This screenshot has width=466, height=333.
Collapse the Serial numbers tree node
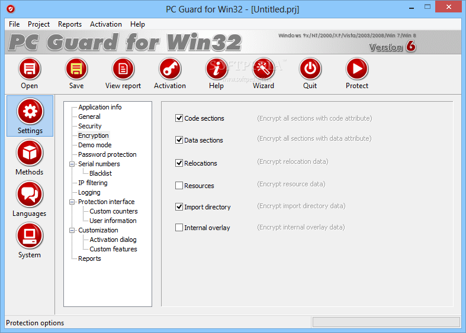[x=72, y=164]
